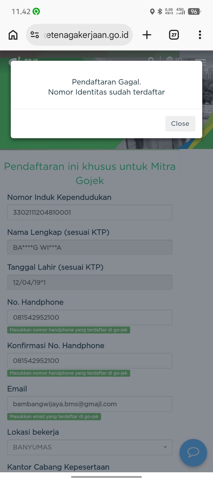This screenshot has height=481, width=213.
Task: Tap the battery indicator in status bar
Action: click(x=194, y=11)
